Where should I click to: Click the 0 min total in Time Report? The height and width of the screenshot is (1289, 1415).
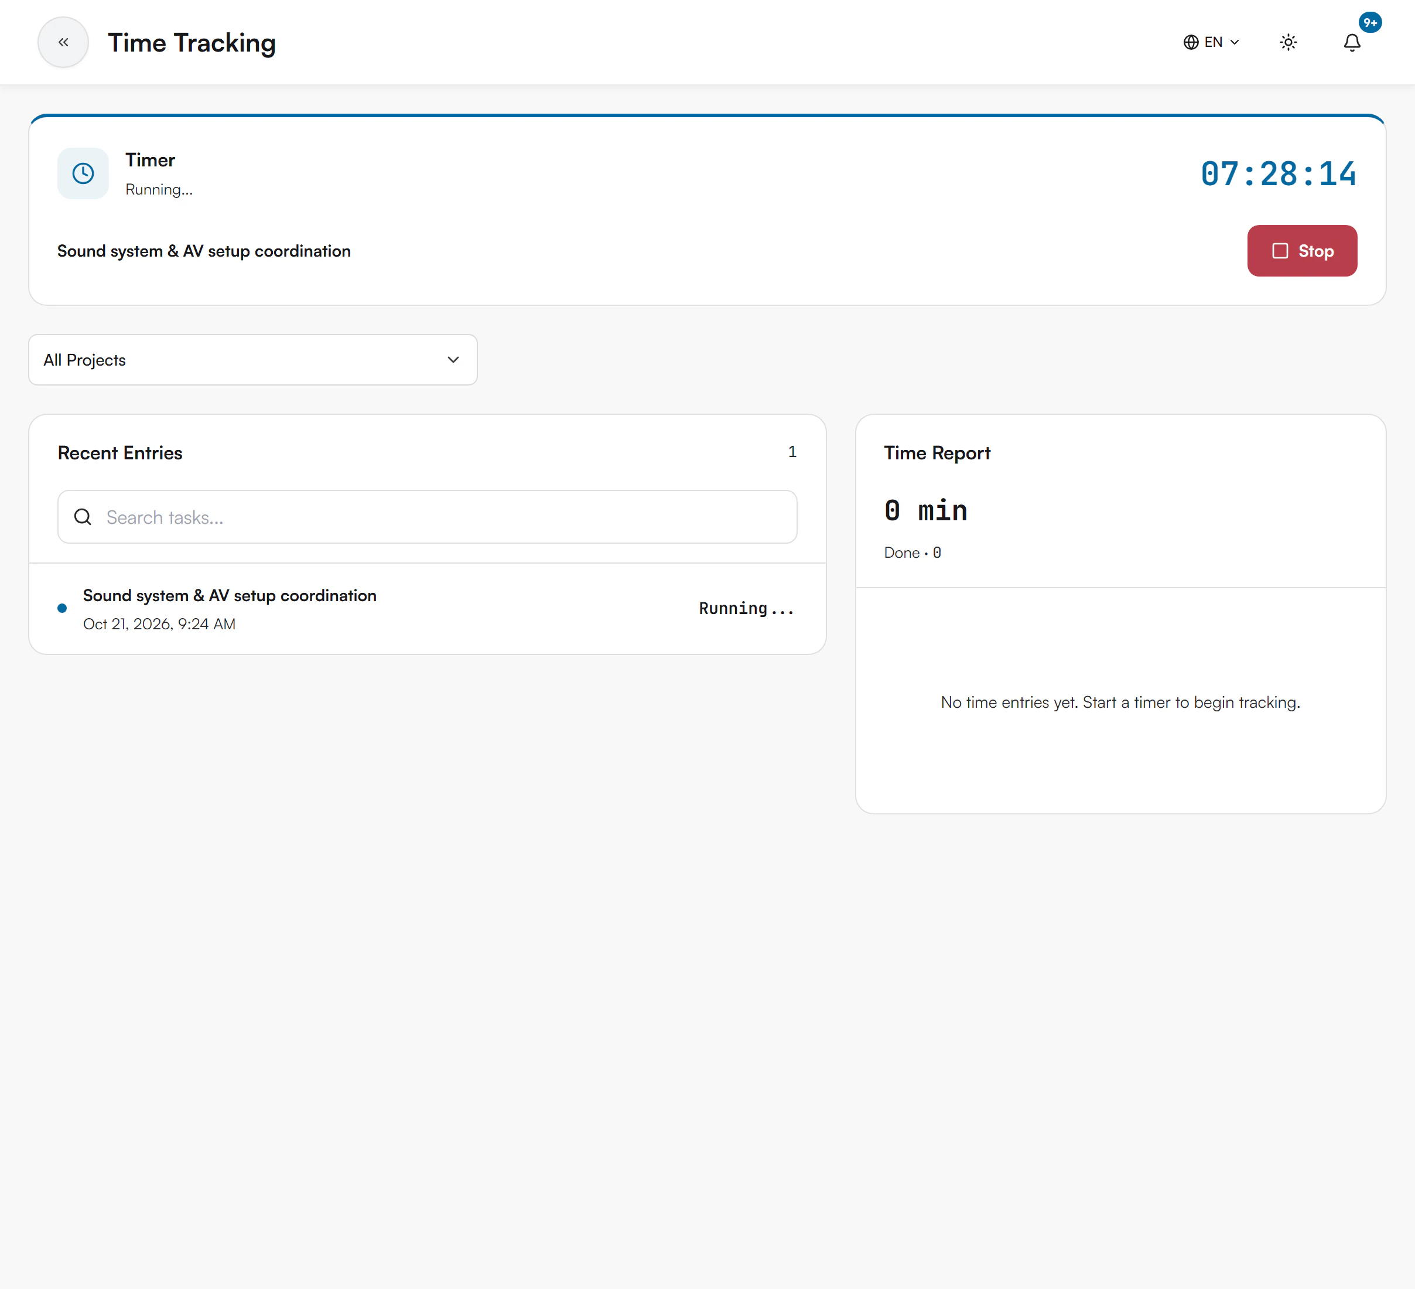pyautogui.click(x=926, y=510)
